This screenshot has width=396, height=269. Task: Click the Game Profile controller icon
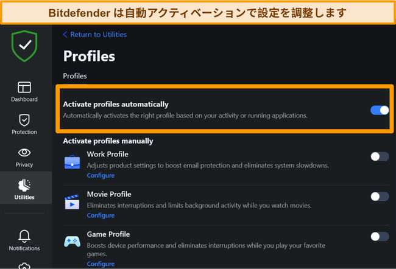click(72, 242)
